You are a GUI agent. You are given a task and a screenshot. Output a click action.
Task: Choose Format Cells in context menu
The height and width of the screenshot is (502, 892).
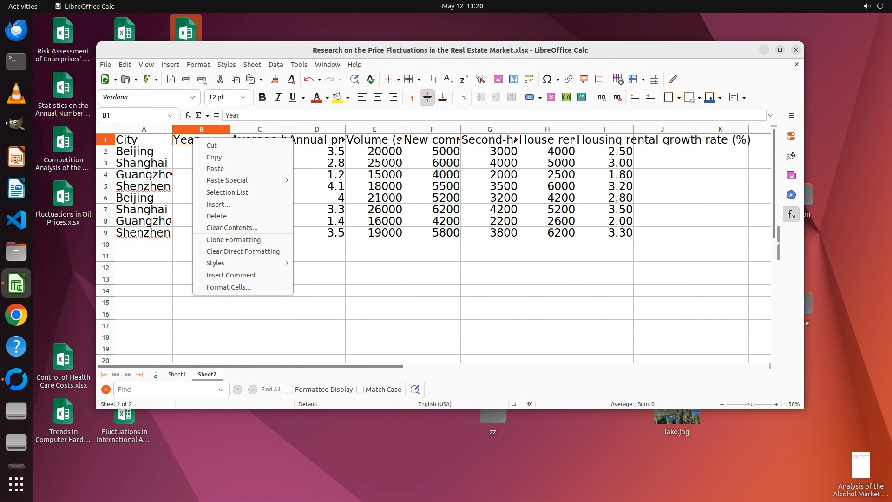point(228,287)
